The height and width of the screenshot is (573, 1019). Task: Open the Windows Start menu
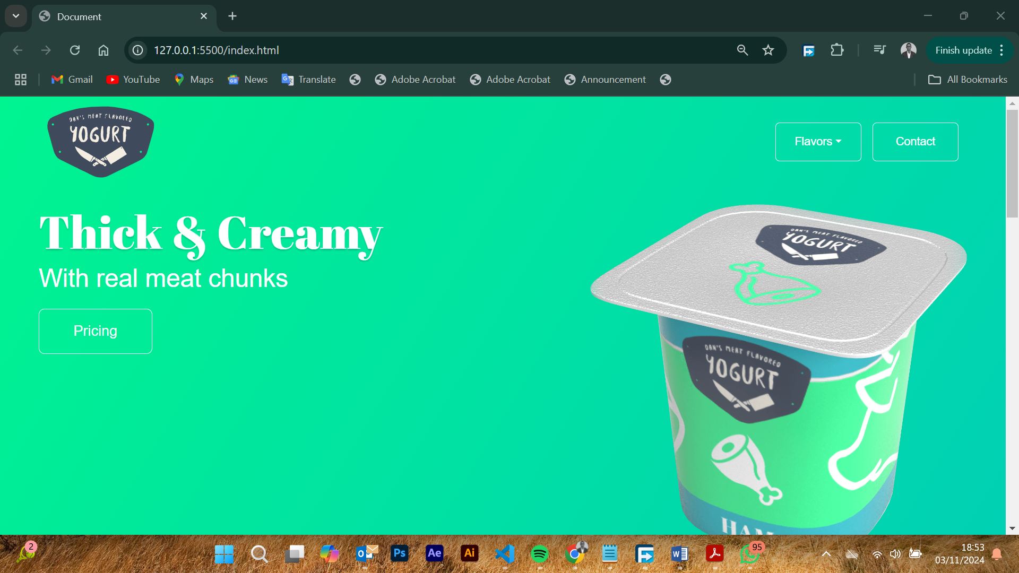224,554
